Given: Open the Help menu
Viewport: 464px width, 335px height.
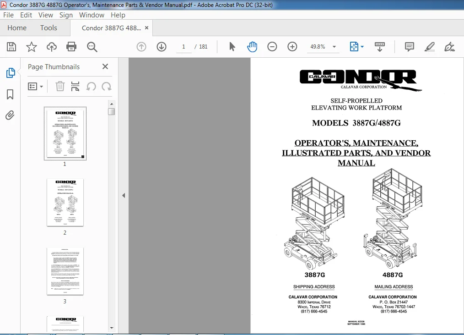Looking at the screenshot, I should coord(118,15).
